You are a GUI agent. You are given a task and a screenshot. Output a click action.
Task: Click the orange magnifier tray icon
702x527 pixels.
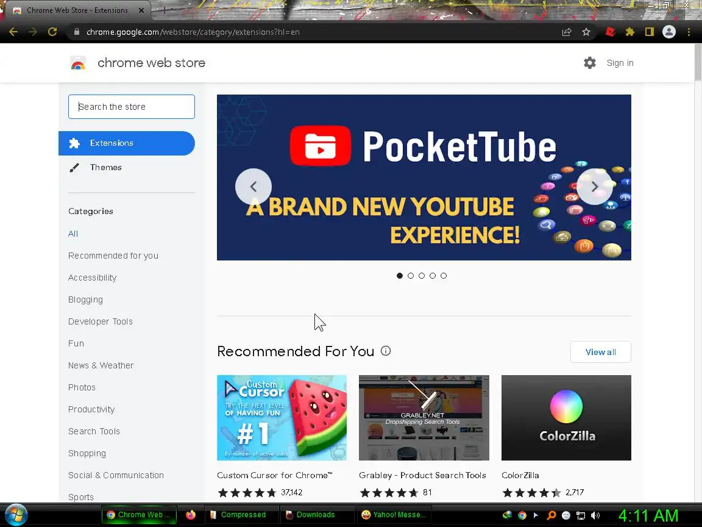coord(551,515)
